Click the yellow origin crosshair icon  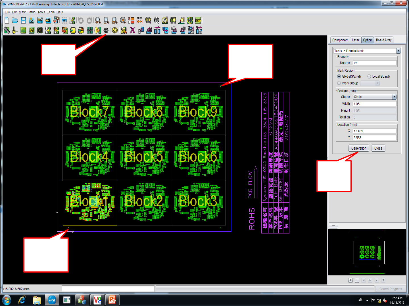tap(15, 30)
